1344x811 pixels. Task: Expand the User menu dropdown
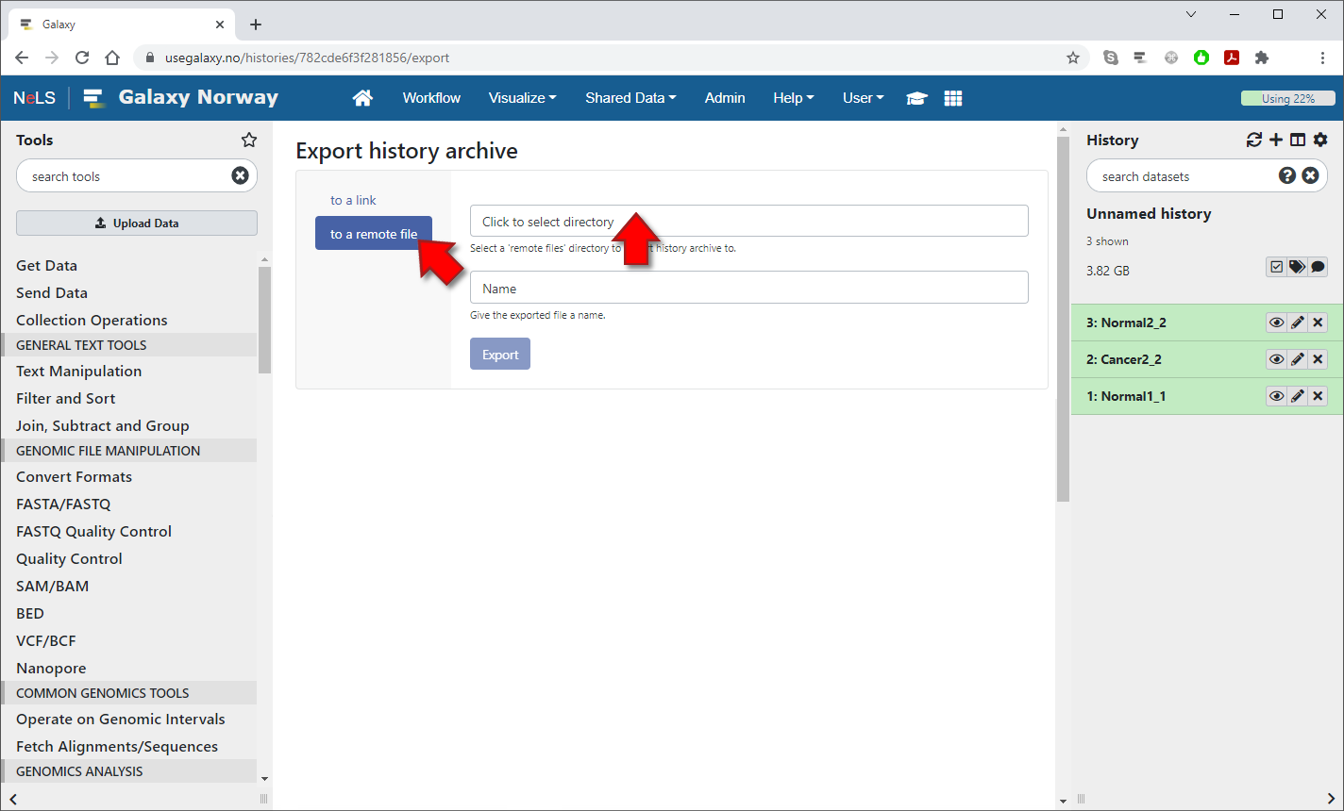click(863, 98)
